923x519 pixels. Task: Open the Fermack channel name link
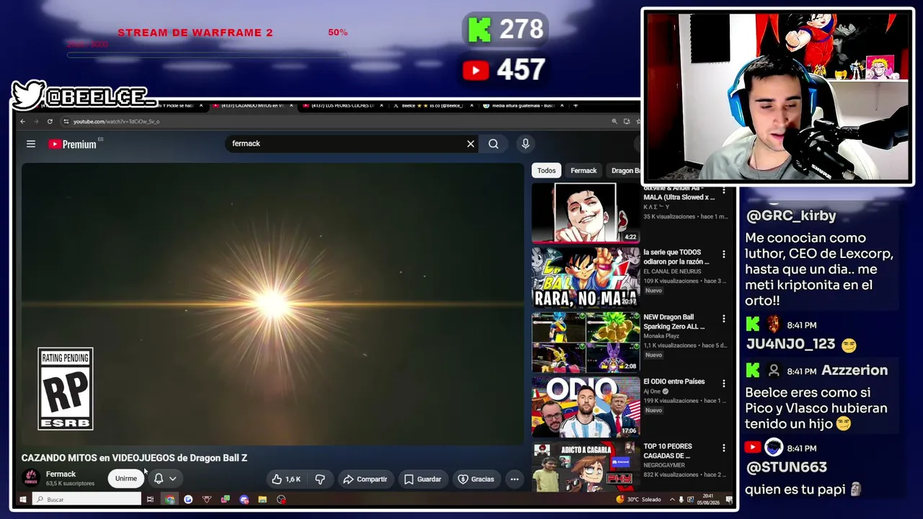click(61, 474)
